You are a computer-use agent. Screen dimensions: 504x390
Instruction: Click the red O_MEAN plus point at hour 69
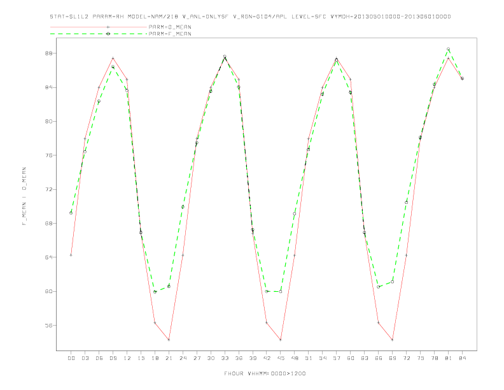click(x=393, y=340)
